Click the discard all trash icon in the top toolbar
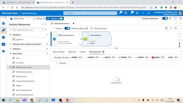The width and height of the screenshot is (183, 103). coord(180,18)
